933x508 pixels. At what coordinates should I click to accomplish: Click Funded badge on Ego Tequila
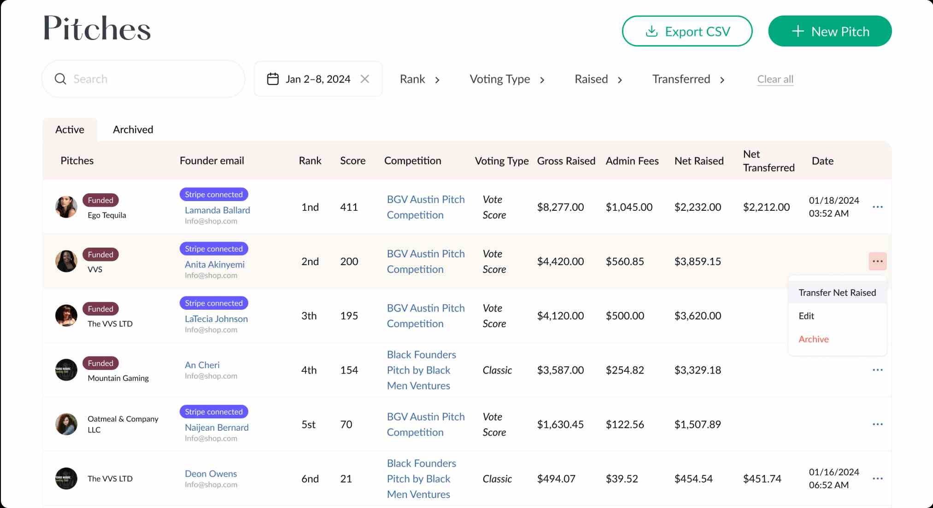pos(100,200)
